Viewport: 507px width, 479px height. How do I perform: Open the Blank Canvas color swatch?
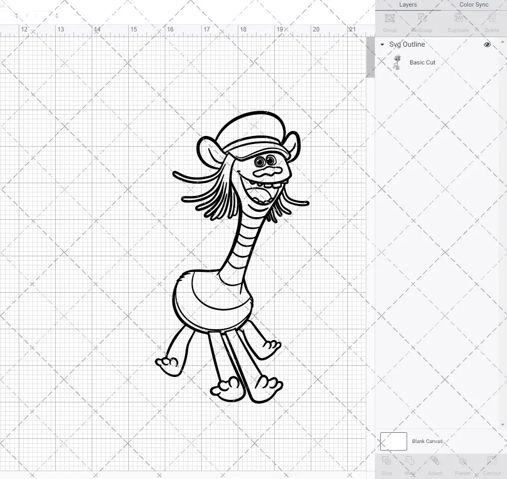coord(393,441)
